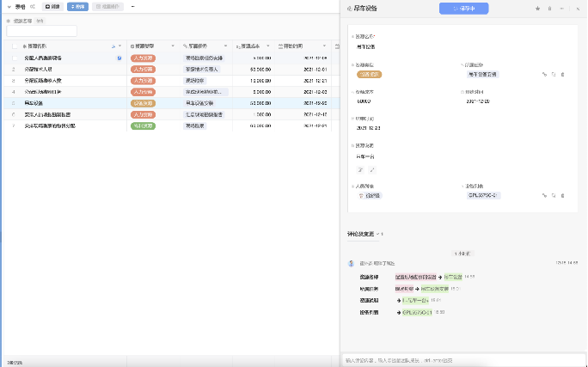Click the trash icon in the 设备列表 row
The height and width of the screenshot is (367, 588).
tap(562, 195)
